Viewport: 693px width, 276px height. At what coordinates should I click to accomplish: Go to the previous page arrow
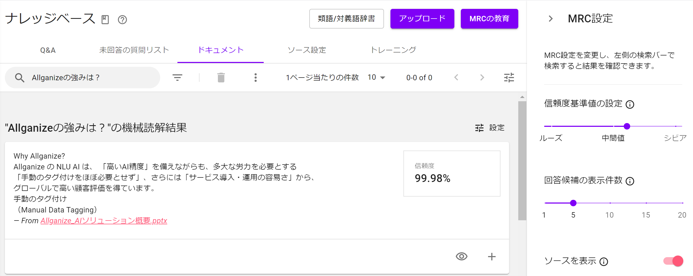456,78
